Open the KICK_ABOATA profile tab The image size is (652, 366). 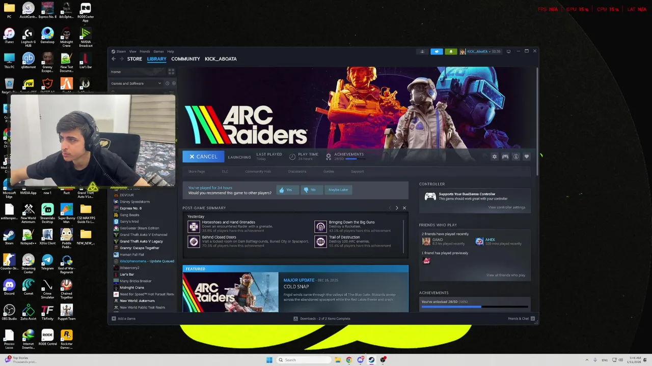click(x=221, y=59)
